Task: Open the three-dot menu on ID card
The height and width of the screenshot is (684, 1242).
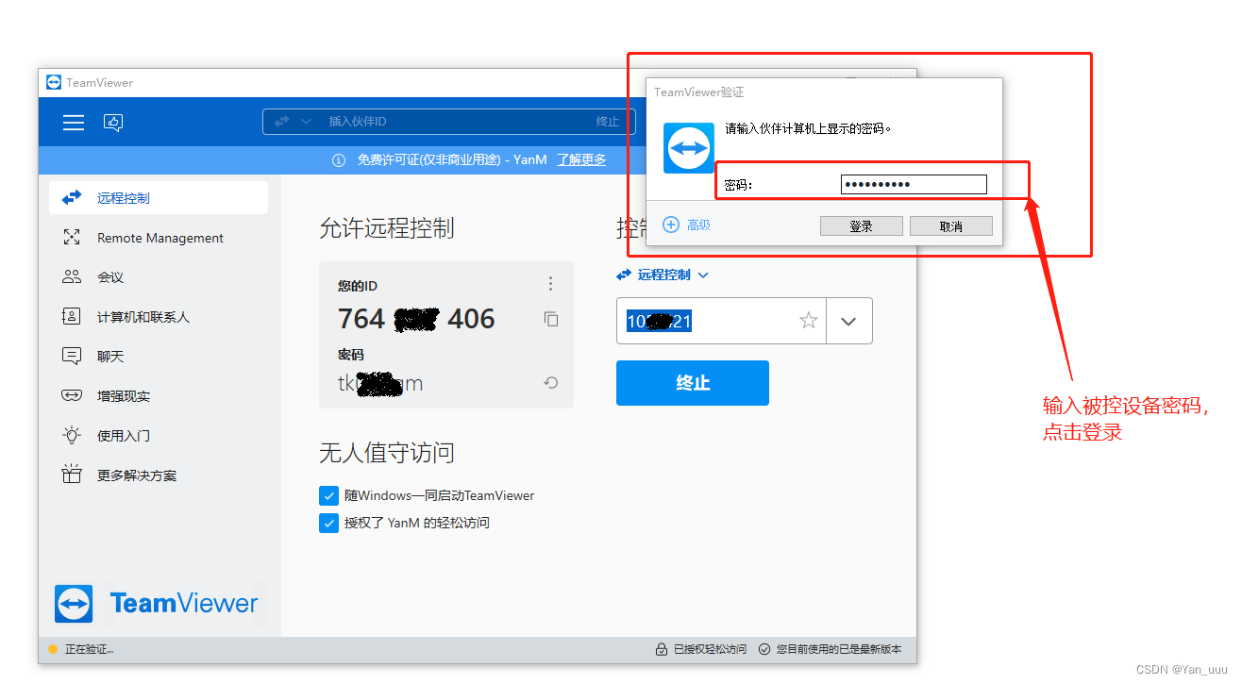Action: [x=551, y=284]
